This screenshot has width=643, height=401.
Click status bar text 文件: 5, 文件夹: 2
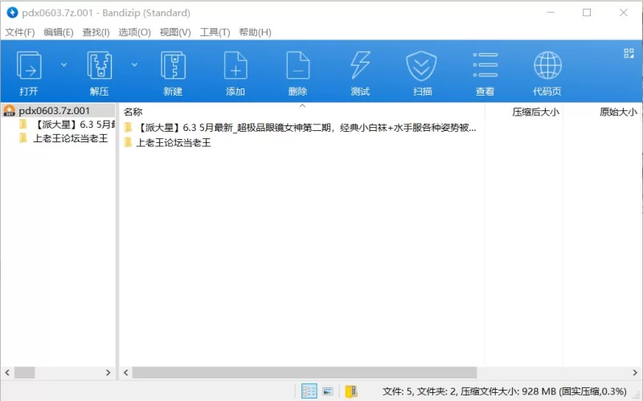click(x=419, y=391)
